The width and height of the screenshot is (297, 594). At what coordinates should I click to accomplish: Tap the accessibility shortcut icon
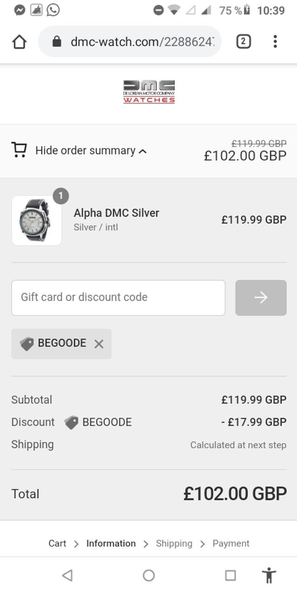coord(269,575)
